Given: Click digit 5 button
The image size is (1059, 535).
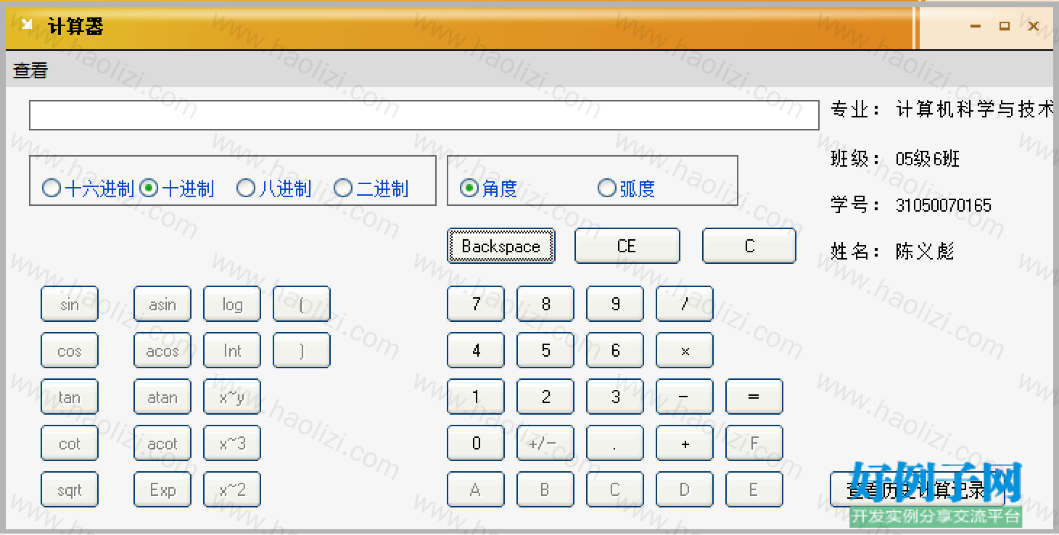Looking at the screenshot, I should click(x=545, y=350).
